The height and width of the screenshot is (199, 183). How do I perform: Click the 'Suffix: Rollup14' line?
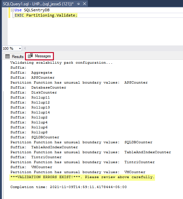coord(30,112)
